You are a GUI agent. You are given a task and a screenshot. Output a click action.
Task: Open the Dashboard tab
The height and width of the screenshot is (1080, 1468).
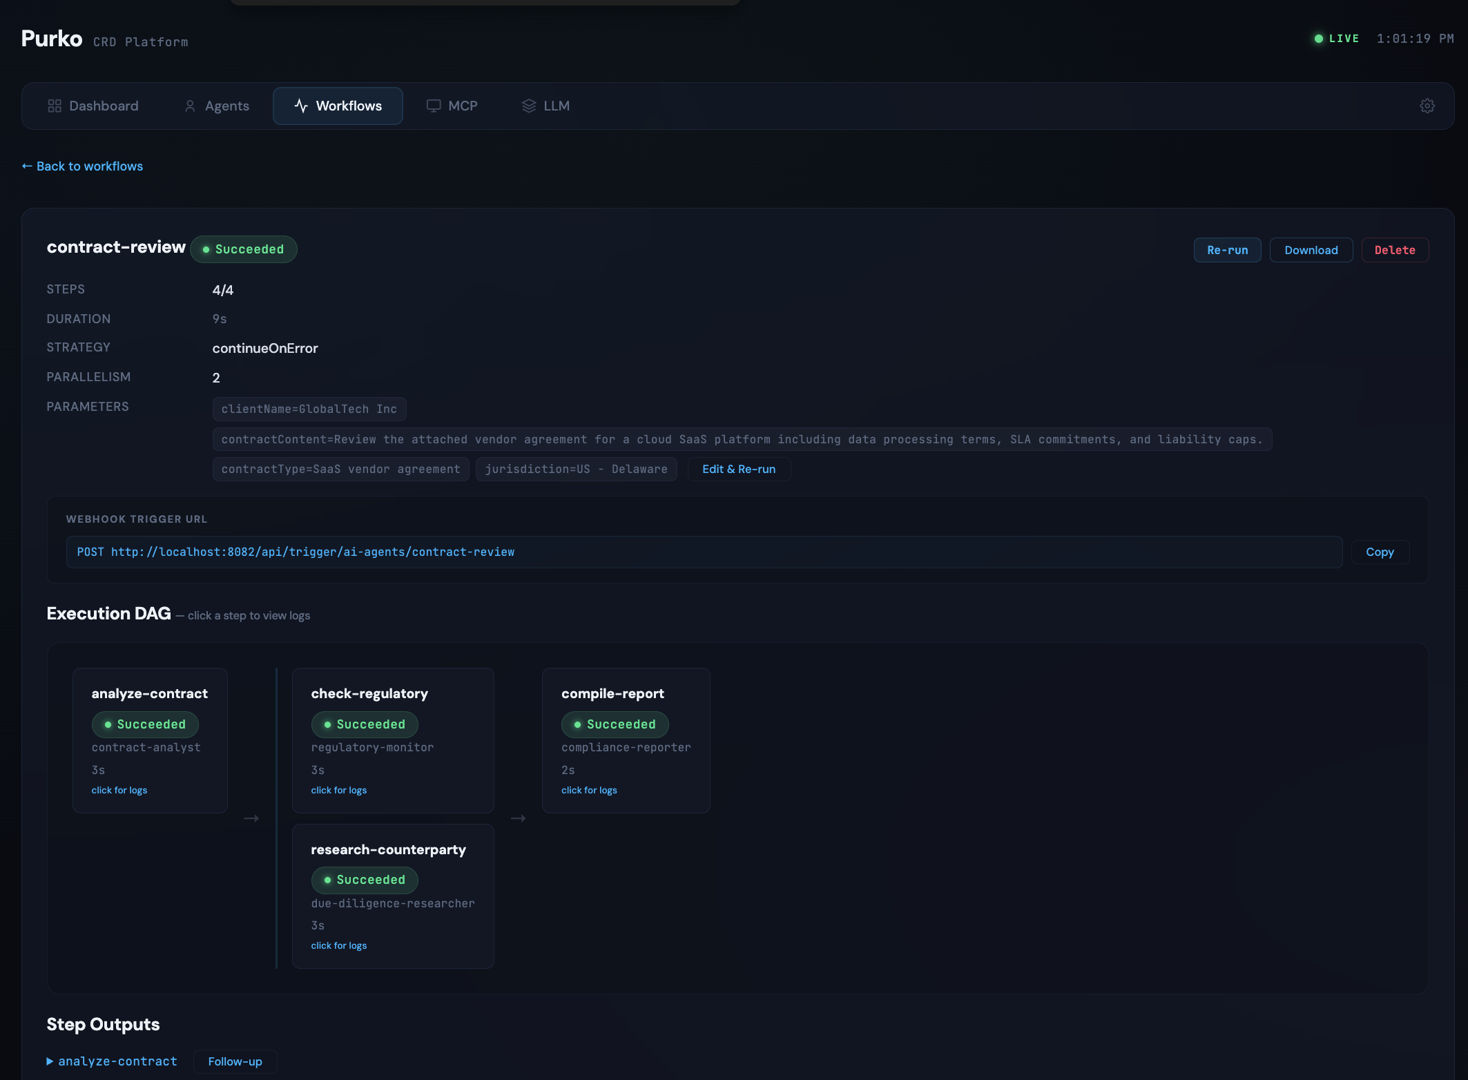pos(93,106)
